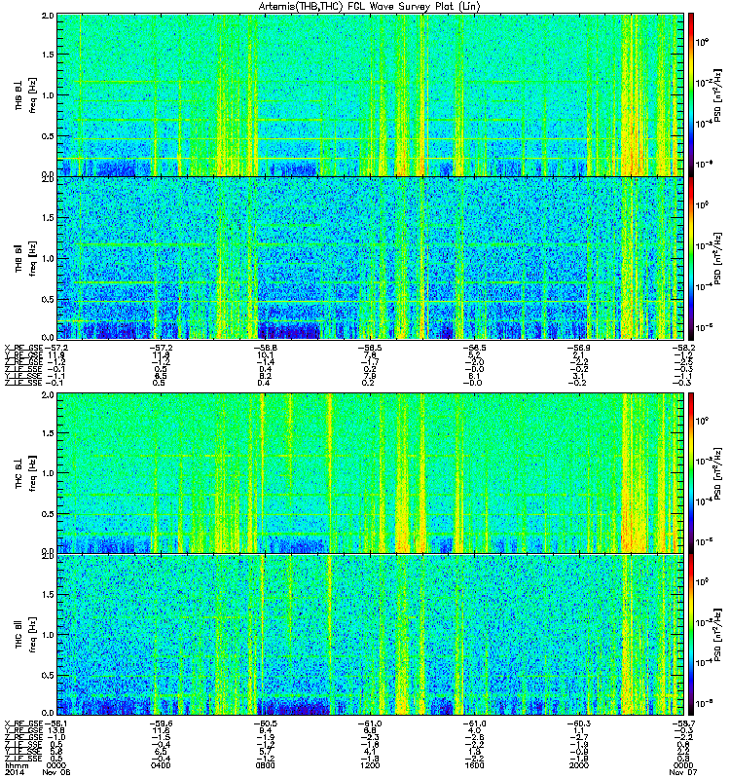This screenshot has height=779, width=730.
Task: Click the color bar of the THB B-perpendicular panel
Action: tap(691, 94)
